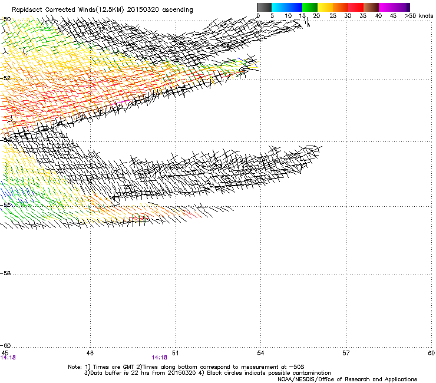Viewport: 436px width, 383px height.
Task: Click the legend label '25'
Action: point(332,16)
